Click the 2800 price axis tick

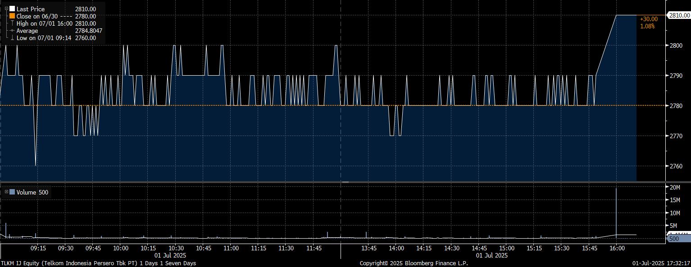[x=676, y=45]
